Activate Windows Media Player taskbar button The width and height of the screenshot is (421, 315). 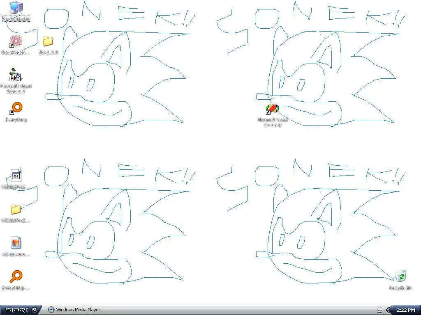click(x=74, y=310)
